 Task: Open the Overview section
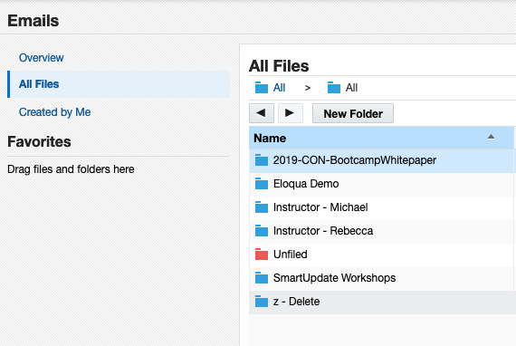(x=41, y=58)
